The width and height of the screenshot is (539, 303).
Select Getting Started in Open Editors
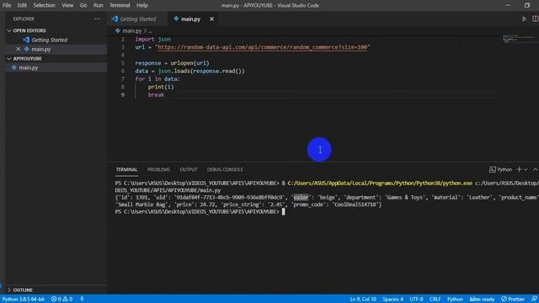(x=49, y=40)
